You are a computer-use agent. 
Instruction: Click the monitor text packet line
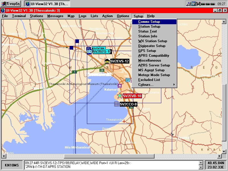[x=78, y=163]
